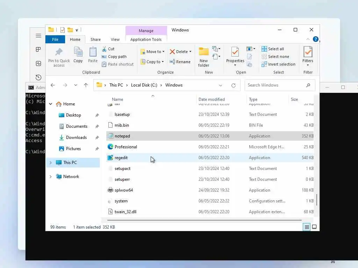This screenshot has height=268, width=358.
Task: Expand the This PC tree node
Action: (x=51, y=163)
